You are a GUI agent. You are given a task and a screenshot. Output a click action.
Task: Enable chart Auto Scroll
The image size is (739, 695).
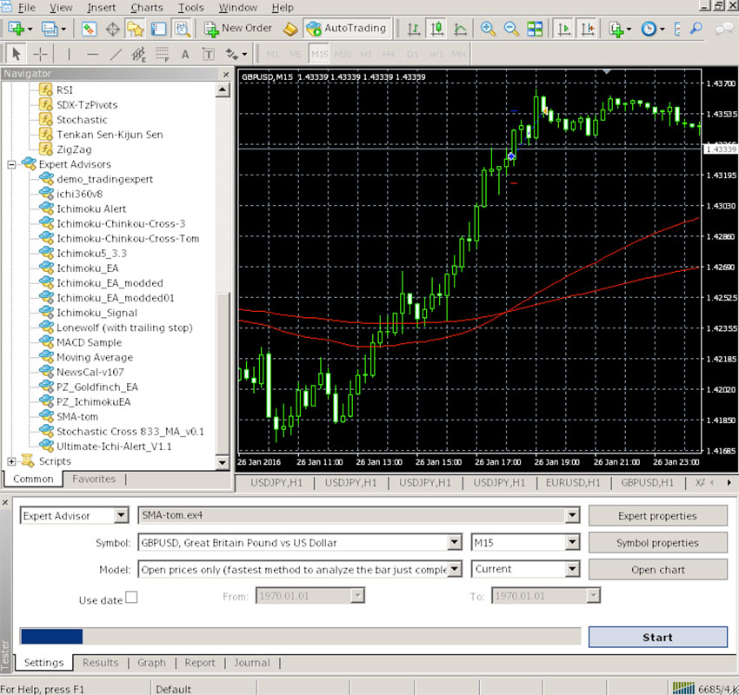point(563,28)
